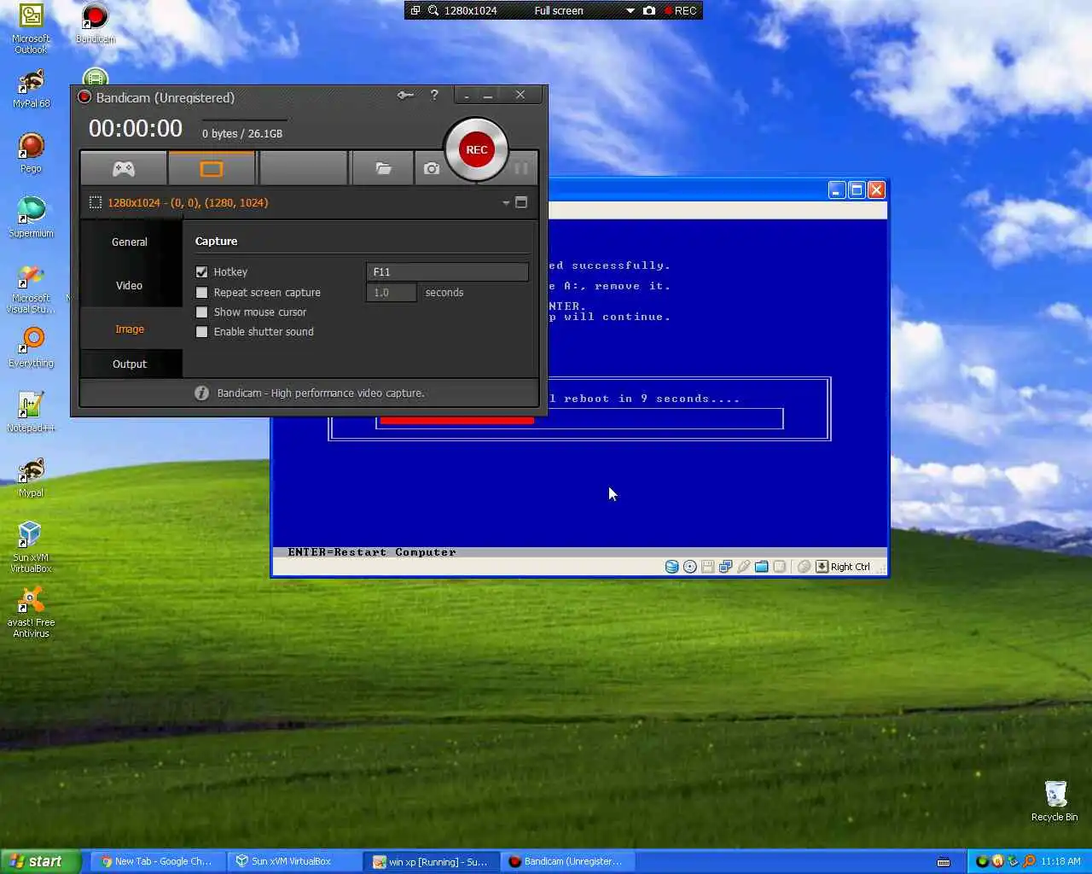Click the 0 bytes / 26.1GB storage text
This screenshot has width=1092, height=874.
[x=242, y=134]
